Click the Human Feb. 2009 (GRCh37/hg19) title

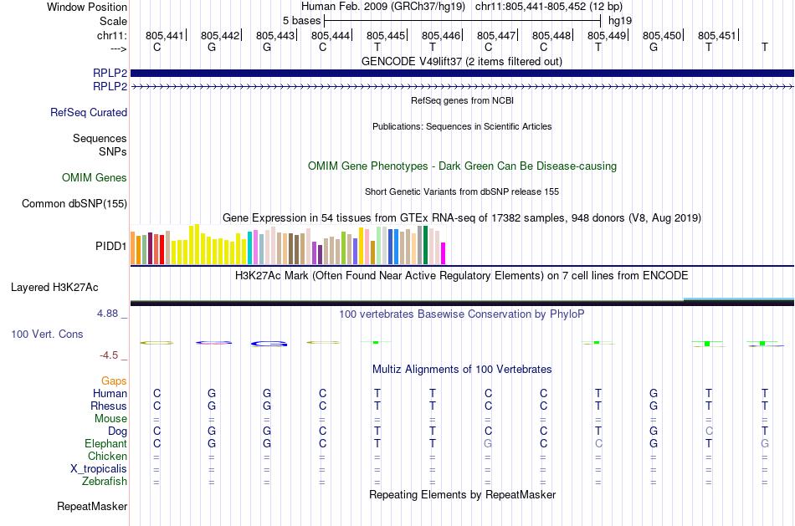tap(382, 7)
